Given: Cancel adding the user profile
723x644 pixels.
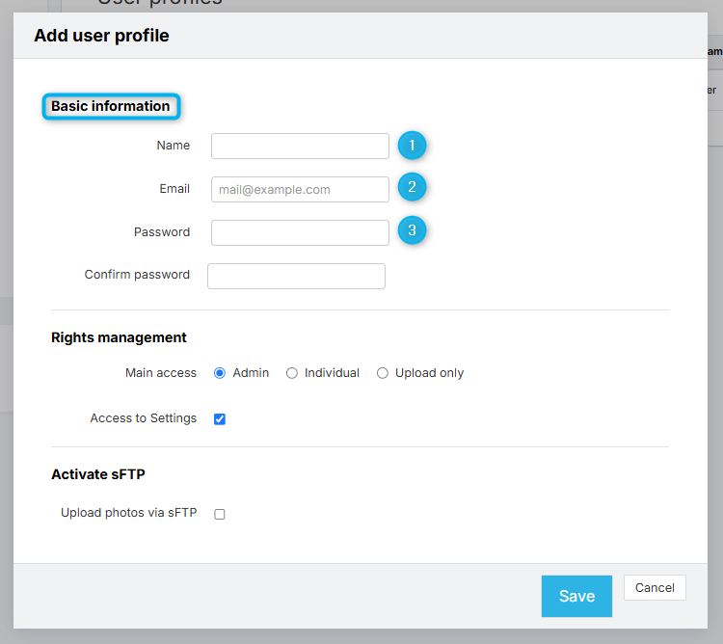Looking at the screenshot, I should [655, 588].
